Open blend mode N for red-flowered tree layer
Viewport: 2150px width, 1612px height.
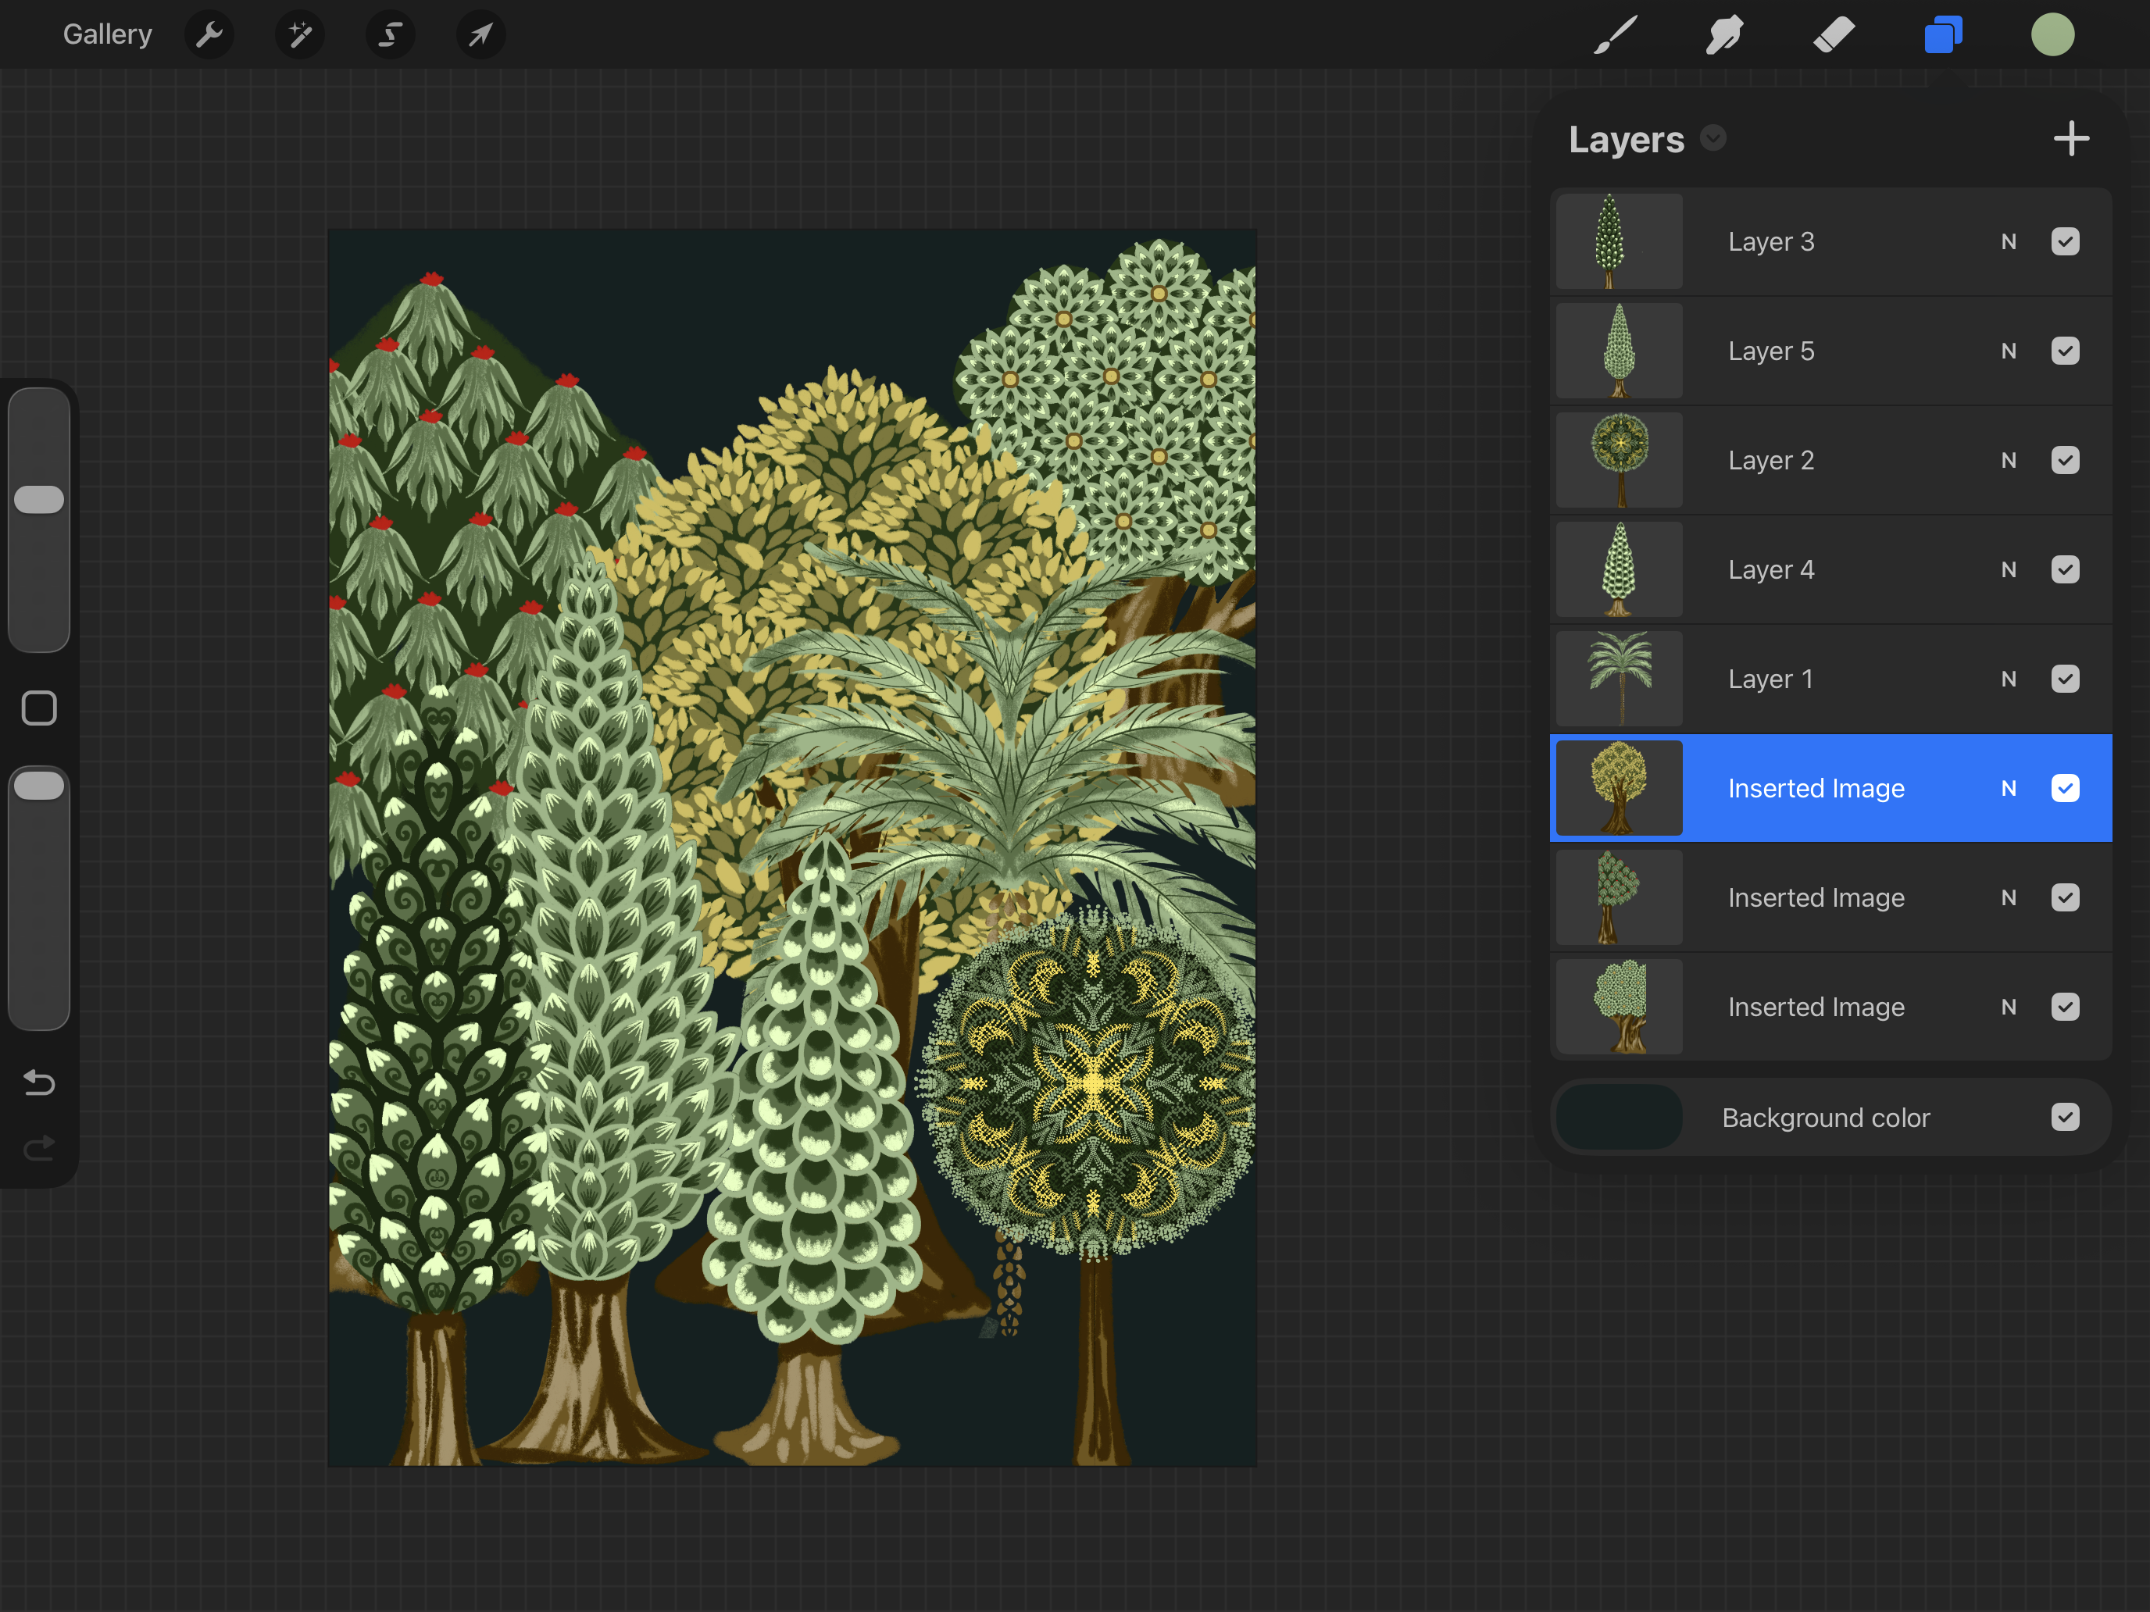[x=2008, y=897]
